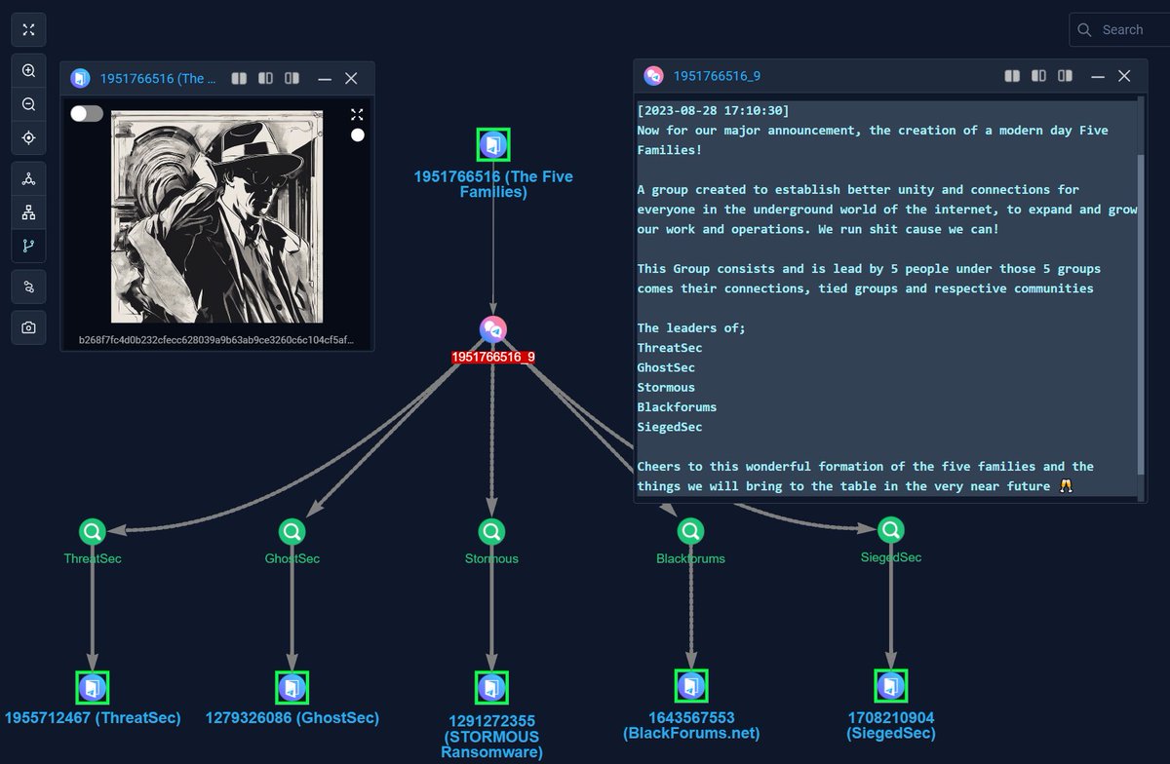Select the GhostSec search node

click(x=292, y=532)
